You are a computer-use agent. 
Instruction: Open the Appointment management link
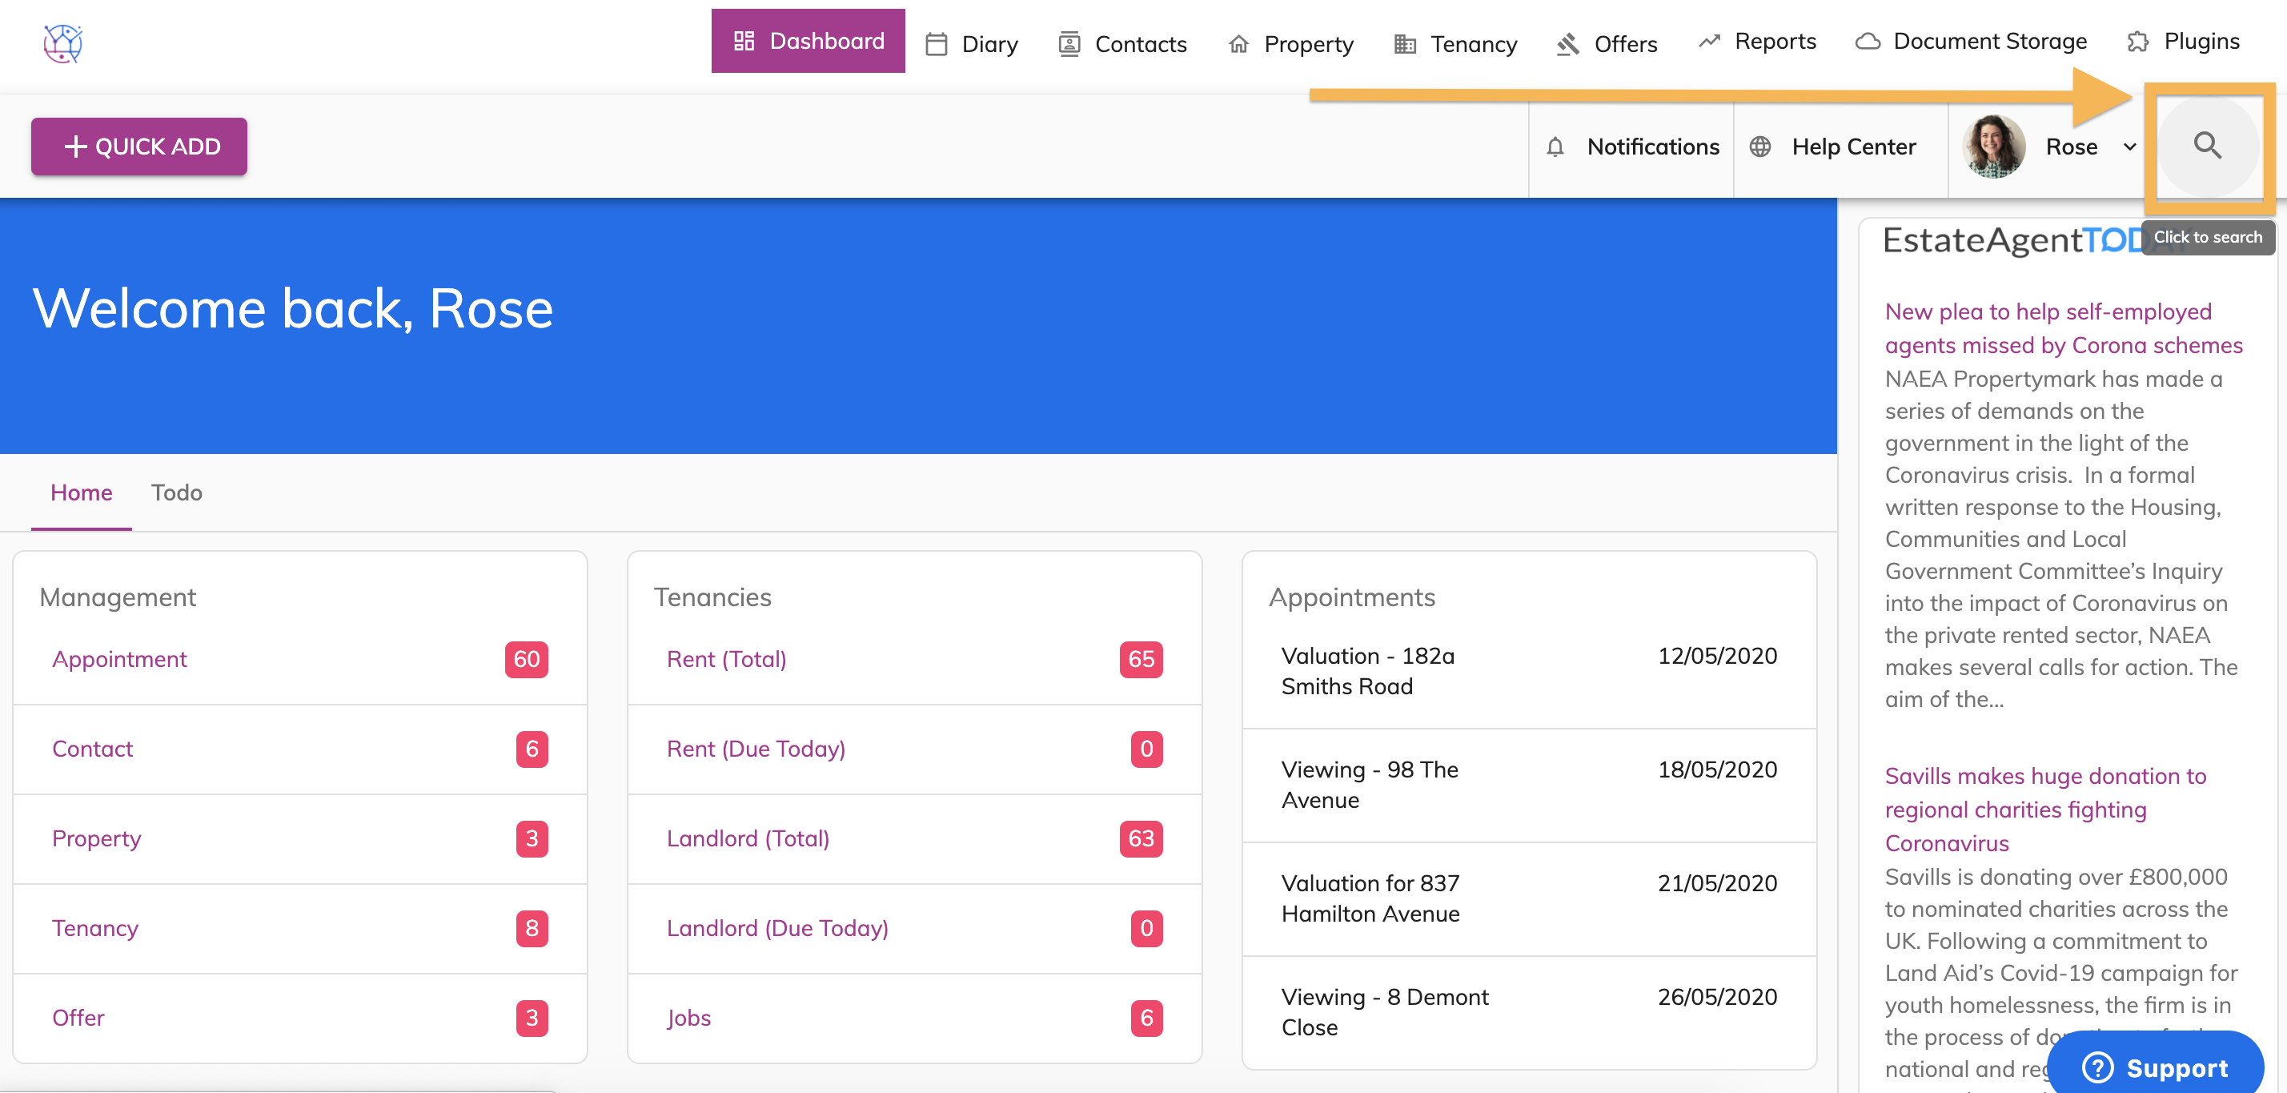tap(119, 659)
